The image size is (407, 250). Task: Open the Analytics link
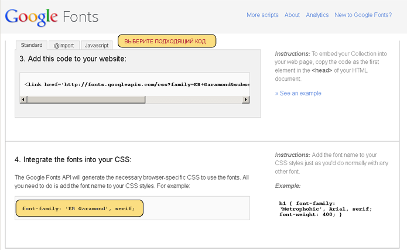(x=317, y=15)
